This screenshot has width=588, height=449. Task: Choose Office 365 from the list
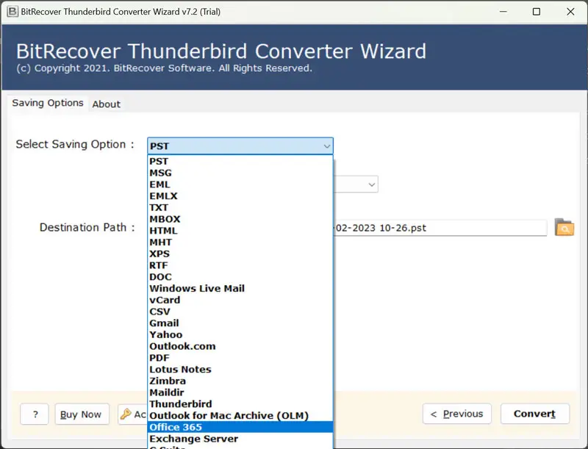[x=176, y=427]
